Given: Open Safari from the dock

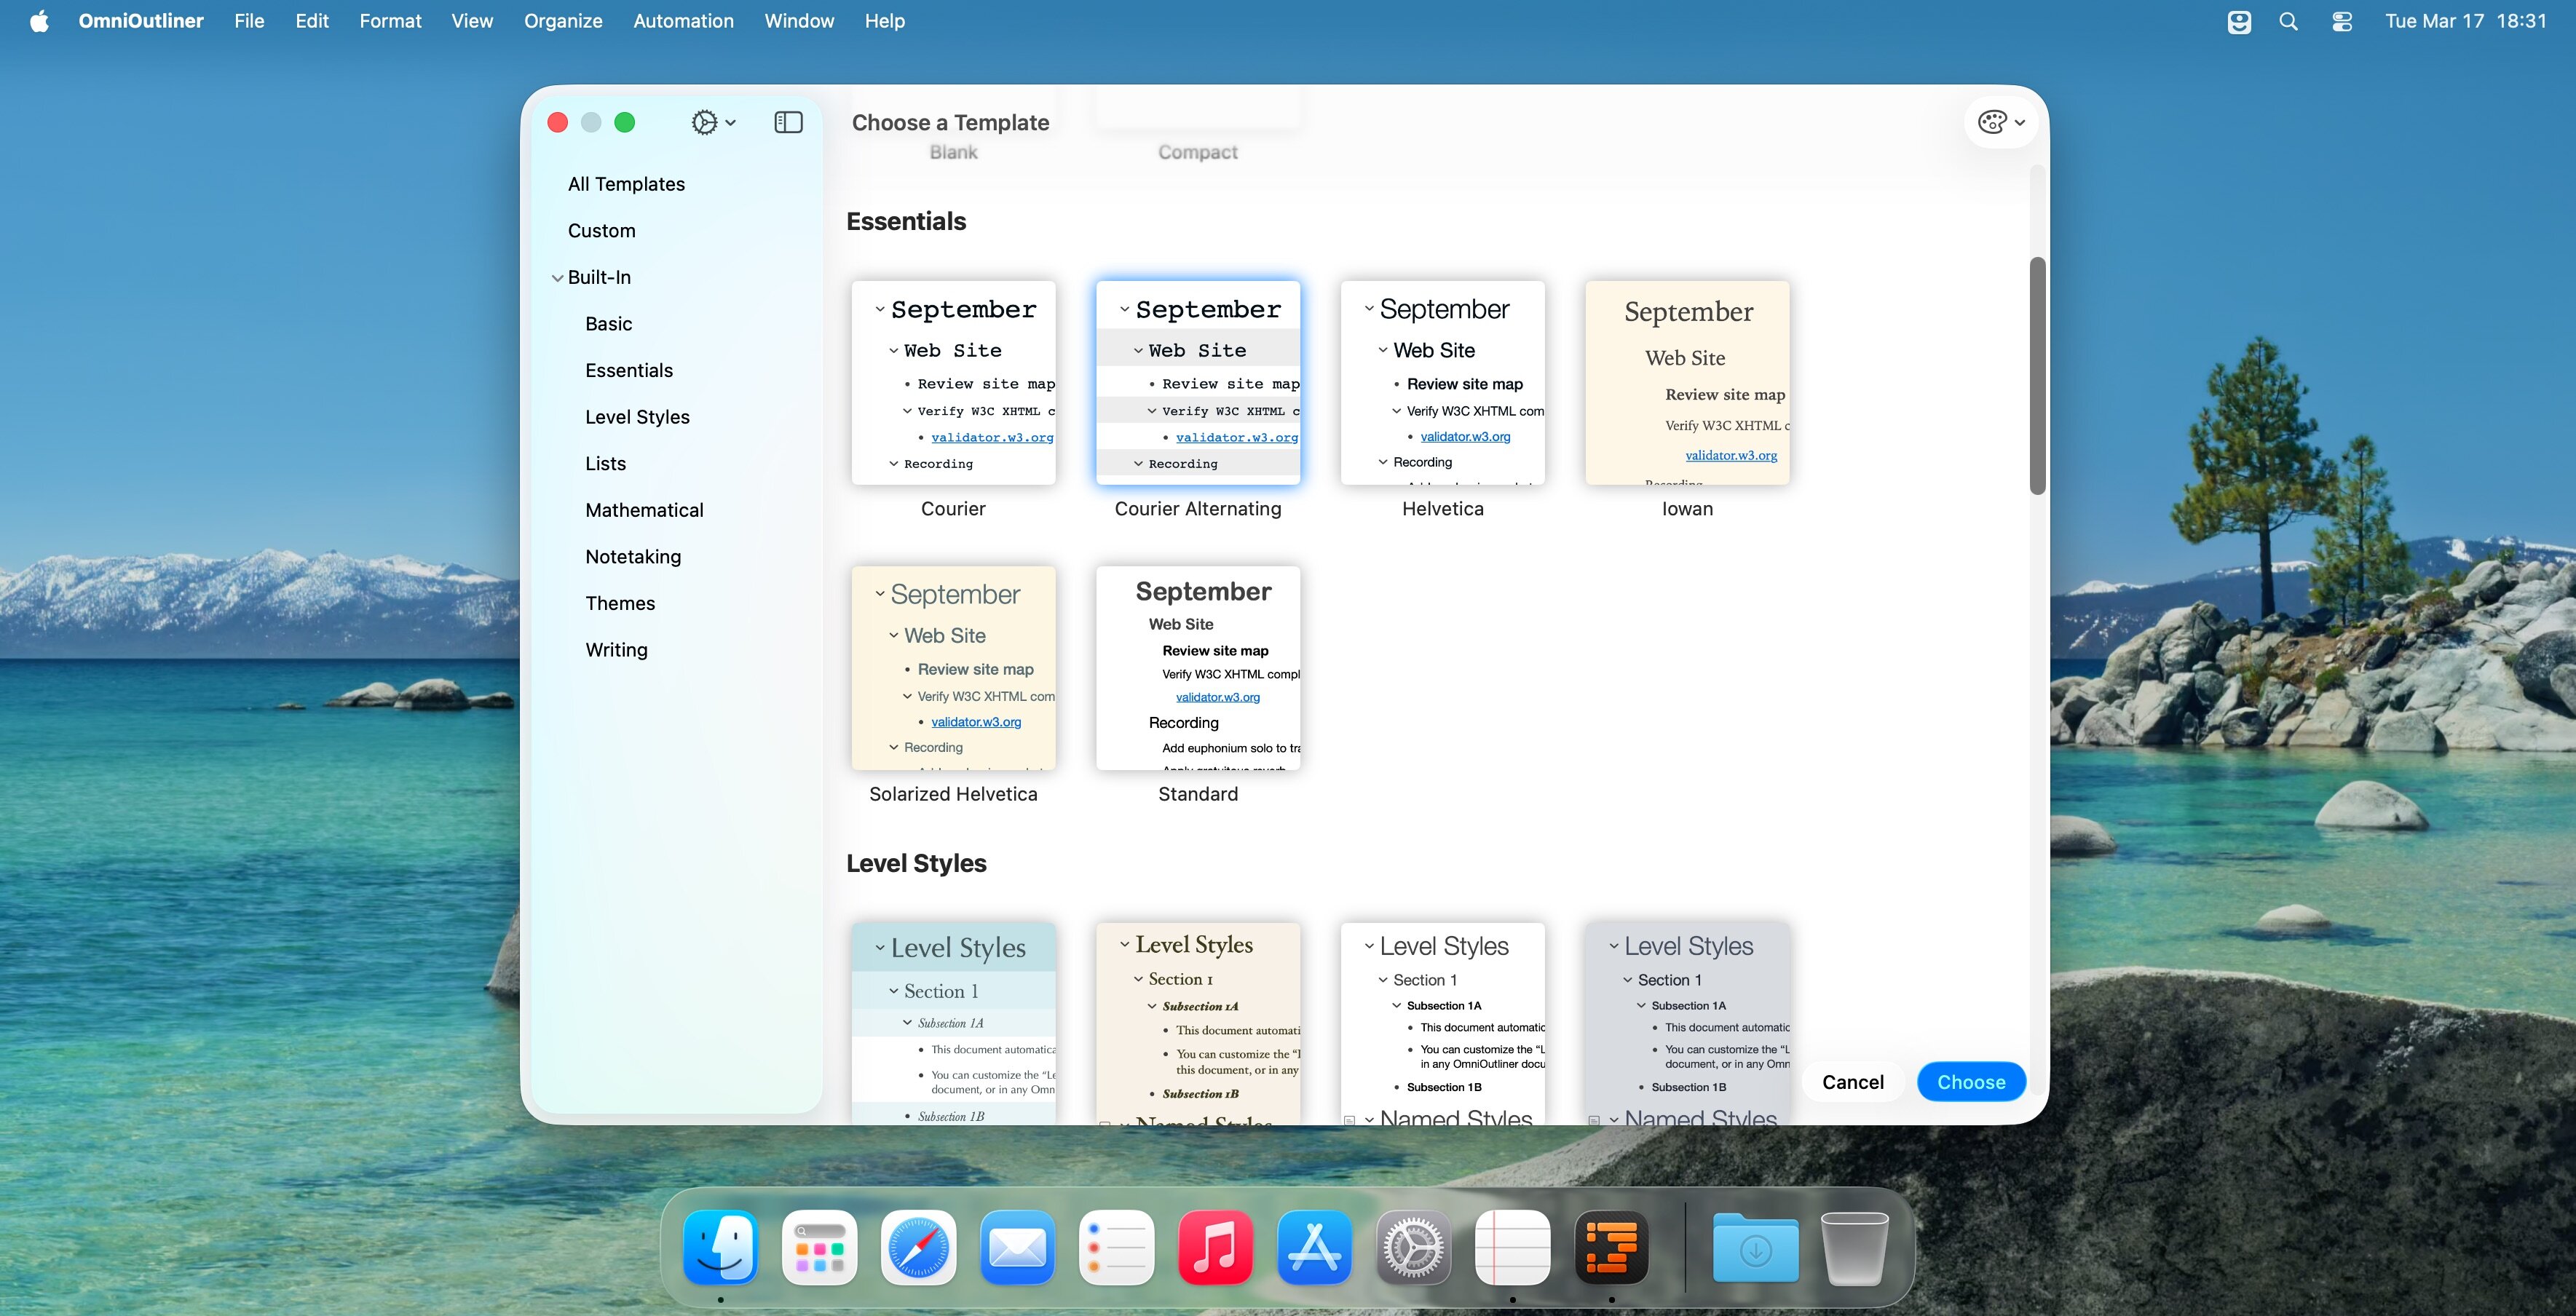Looking at the screenshot, I should 917,1247.
